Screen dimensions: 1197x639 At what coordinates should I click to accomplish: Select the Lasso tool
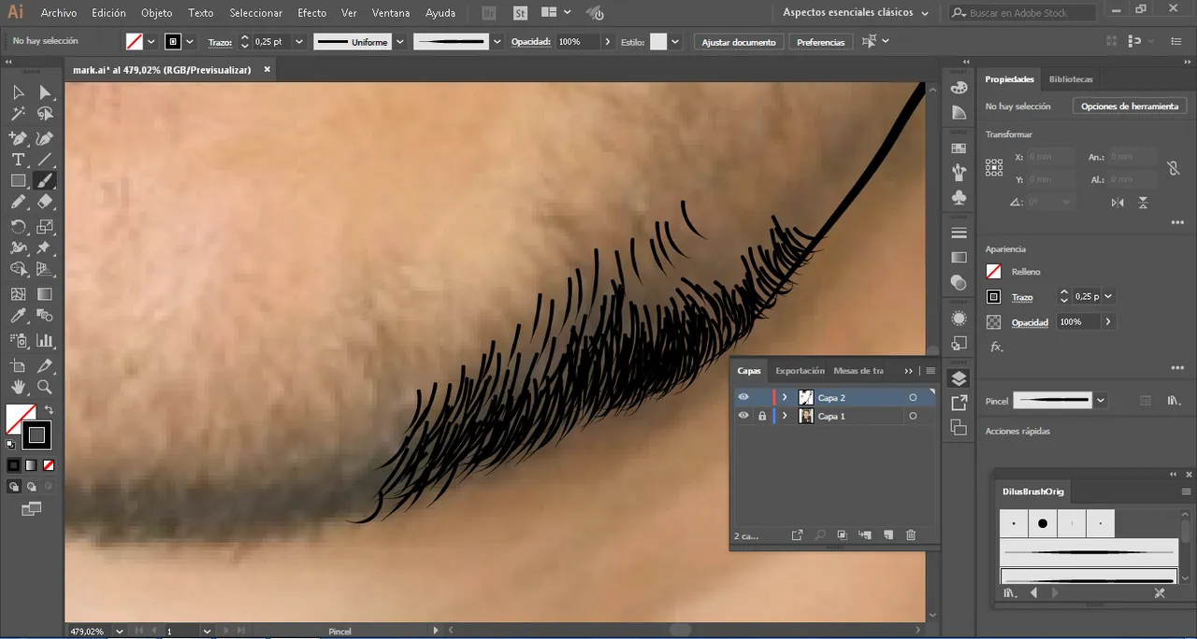[45, 114]
